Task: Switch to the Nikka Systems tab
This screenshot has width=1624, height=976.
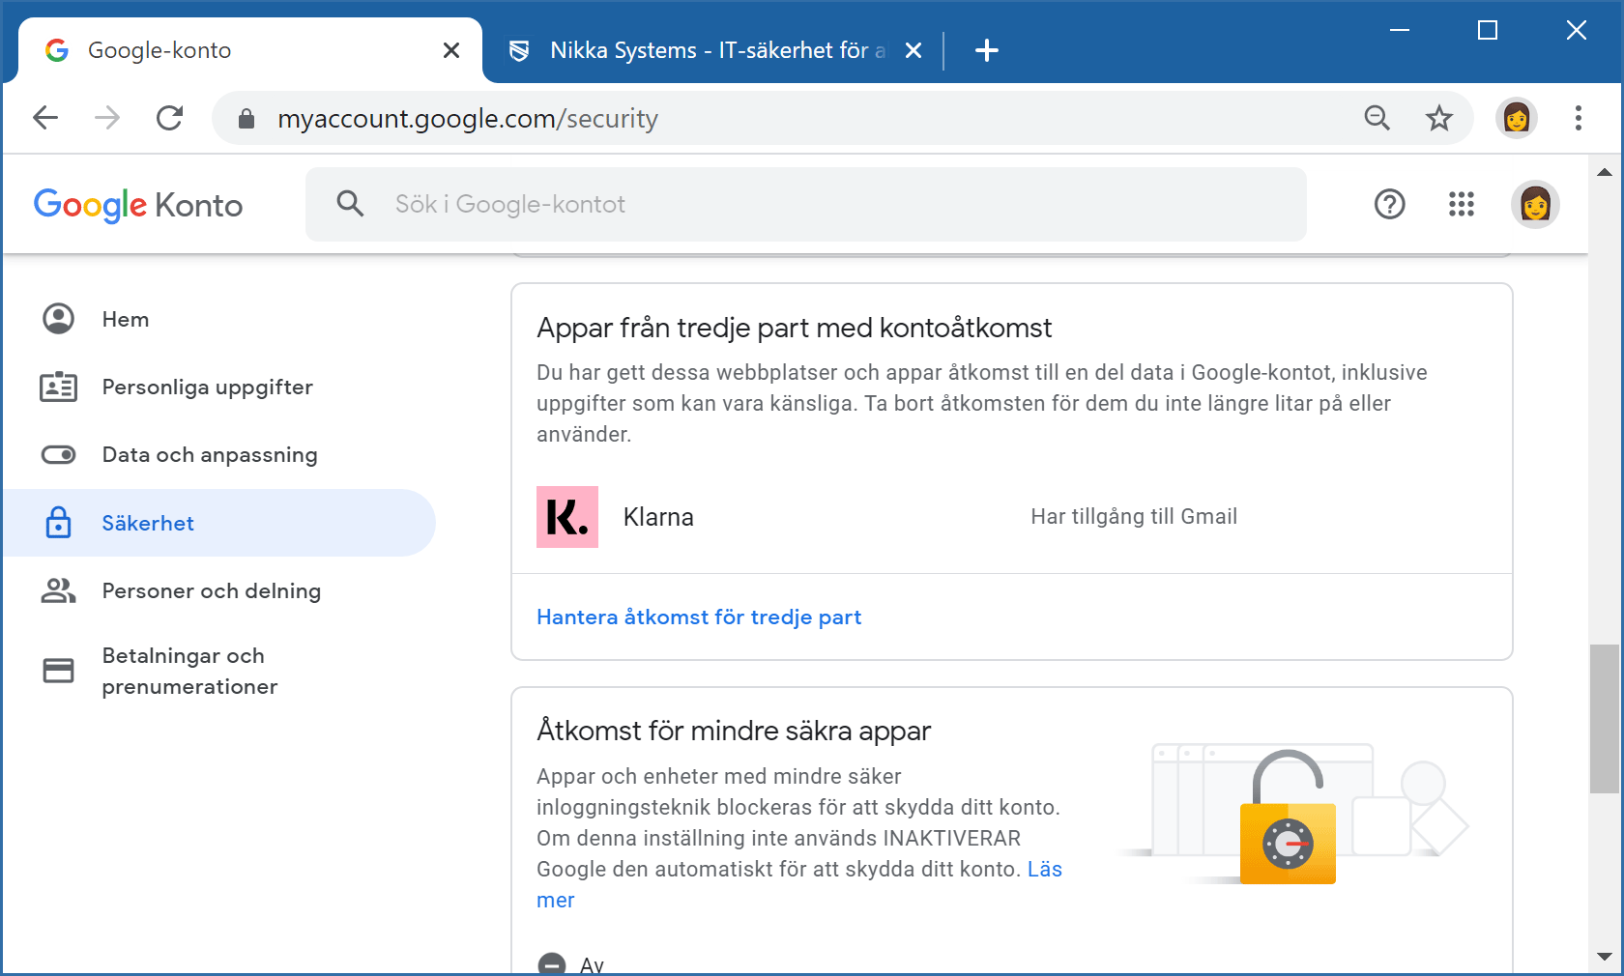Action: tap(715, 50)
